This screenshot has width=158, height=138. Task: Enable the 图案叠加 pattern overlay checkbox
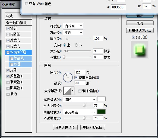pyautogui.click(x=8, y=88)
